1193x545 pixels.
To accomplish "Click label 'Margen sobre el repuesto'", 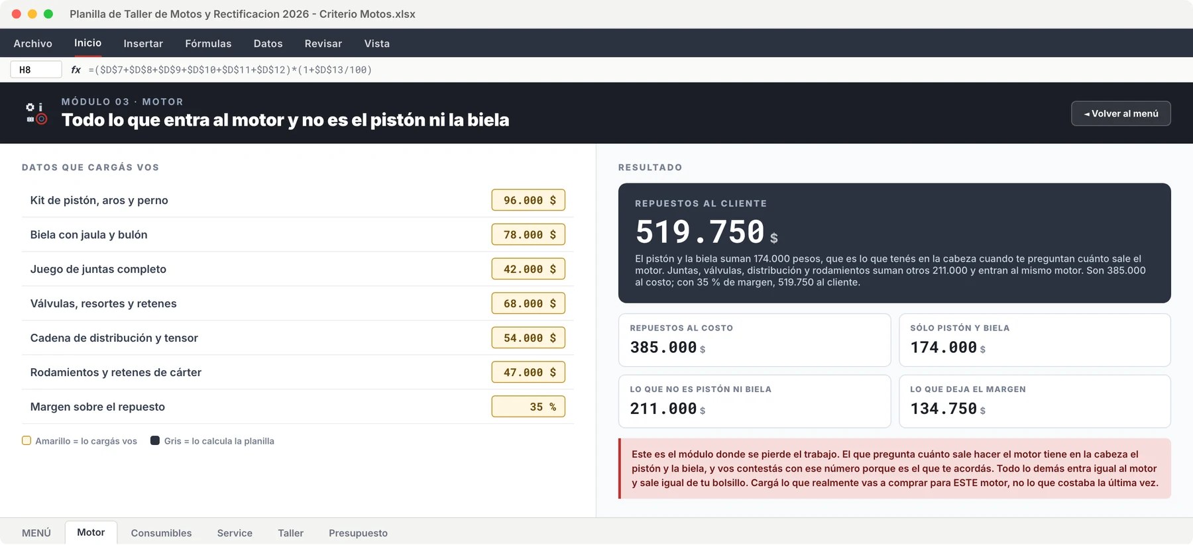I will tap(97, 407).
